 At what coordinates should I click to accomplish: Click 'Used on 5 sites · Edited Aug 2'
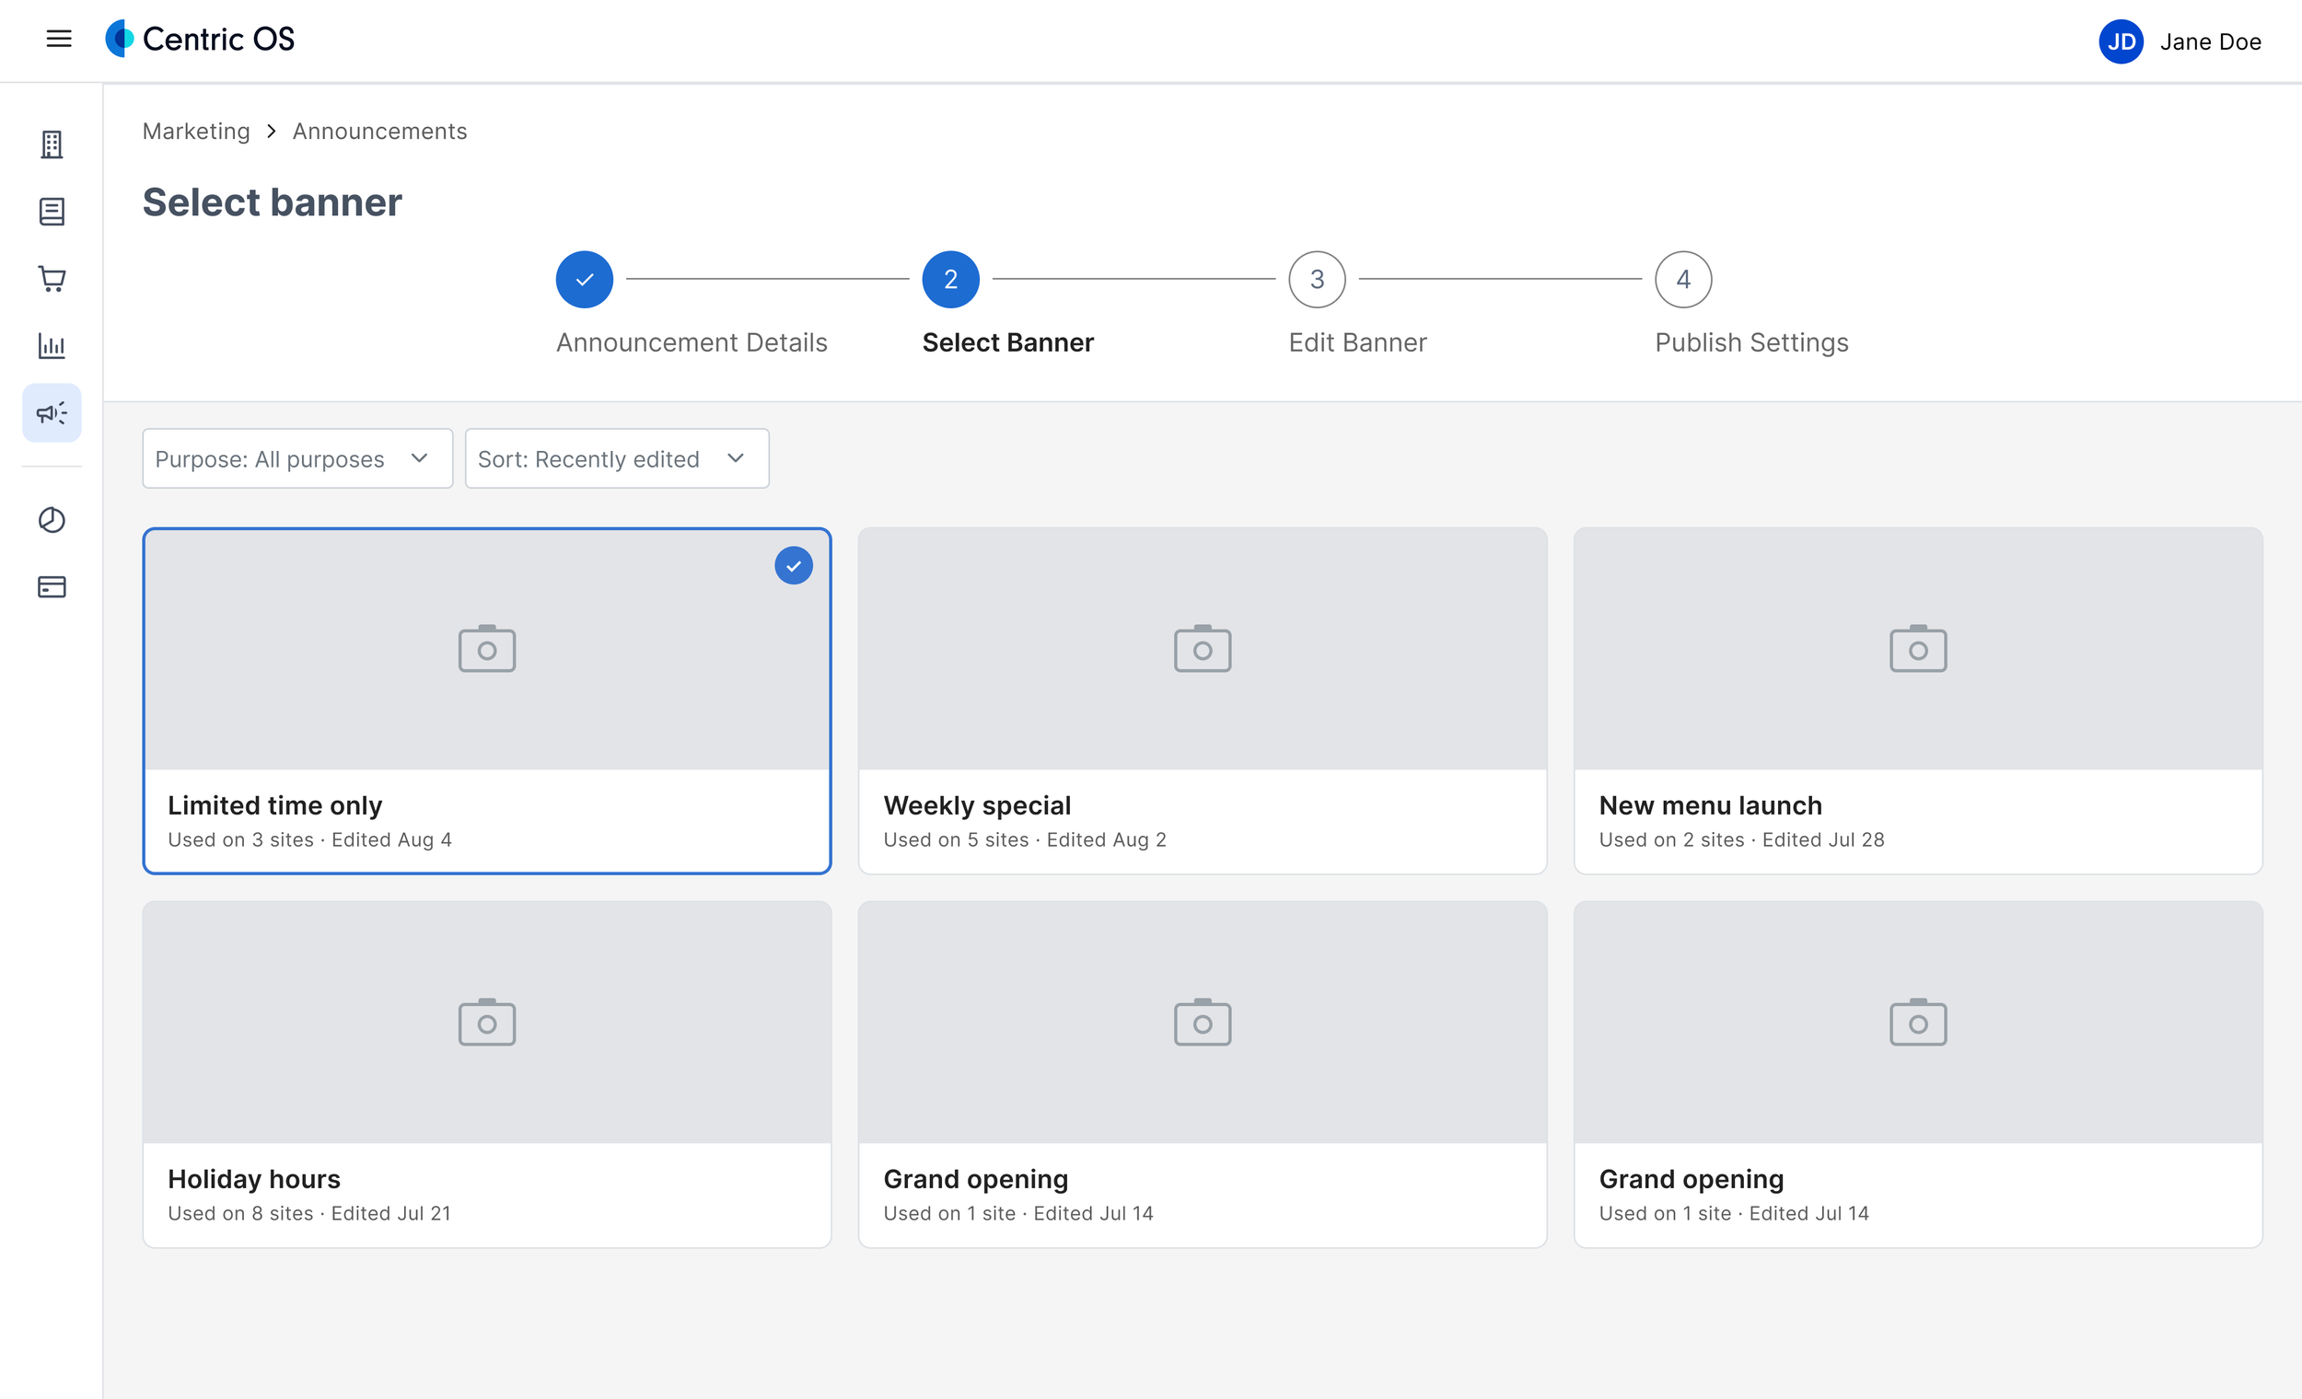pyautogui.click(x=1024, y=839)
